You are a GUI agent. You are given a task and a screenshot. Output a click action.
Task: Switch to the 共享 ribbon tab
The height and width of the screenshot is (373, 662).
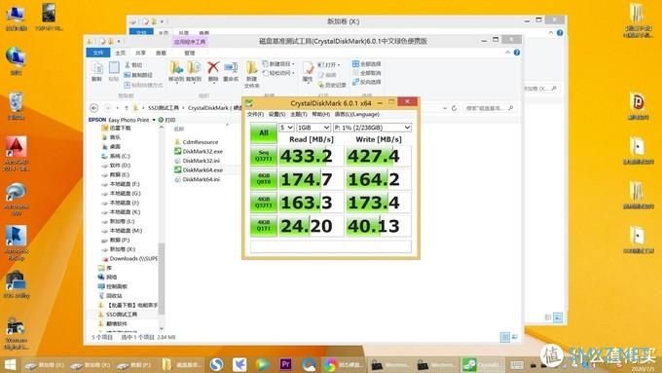click(140, 53)
